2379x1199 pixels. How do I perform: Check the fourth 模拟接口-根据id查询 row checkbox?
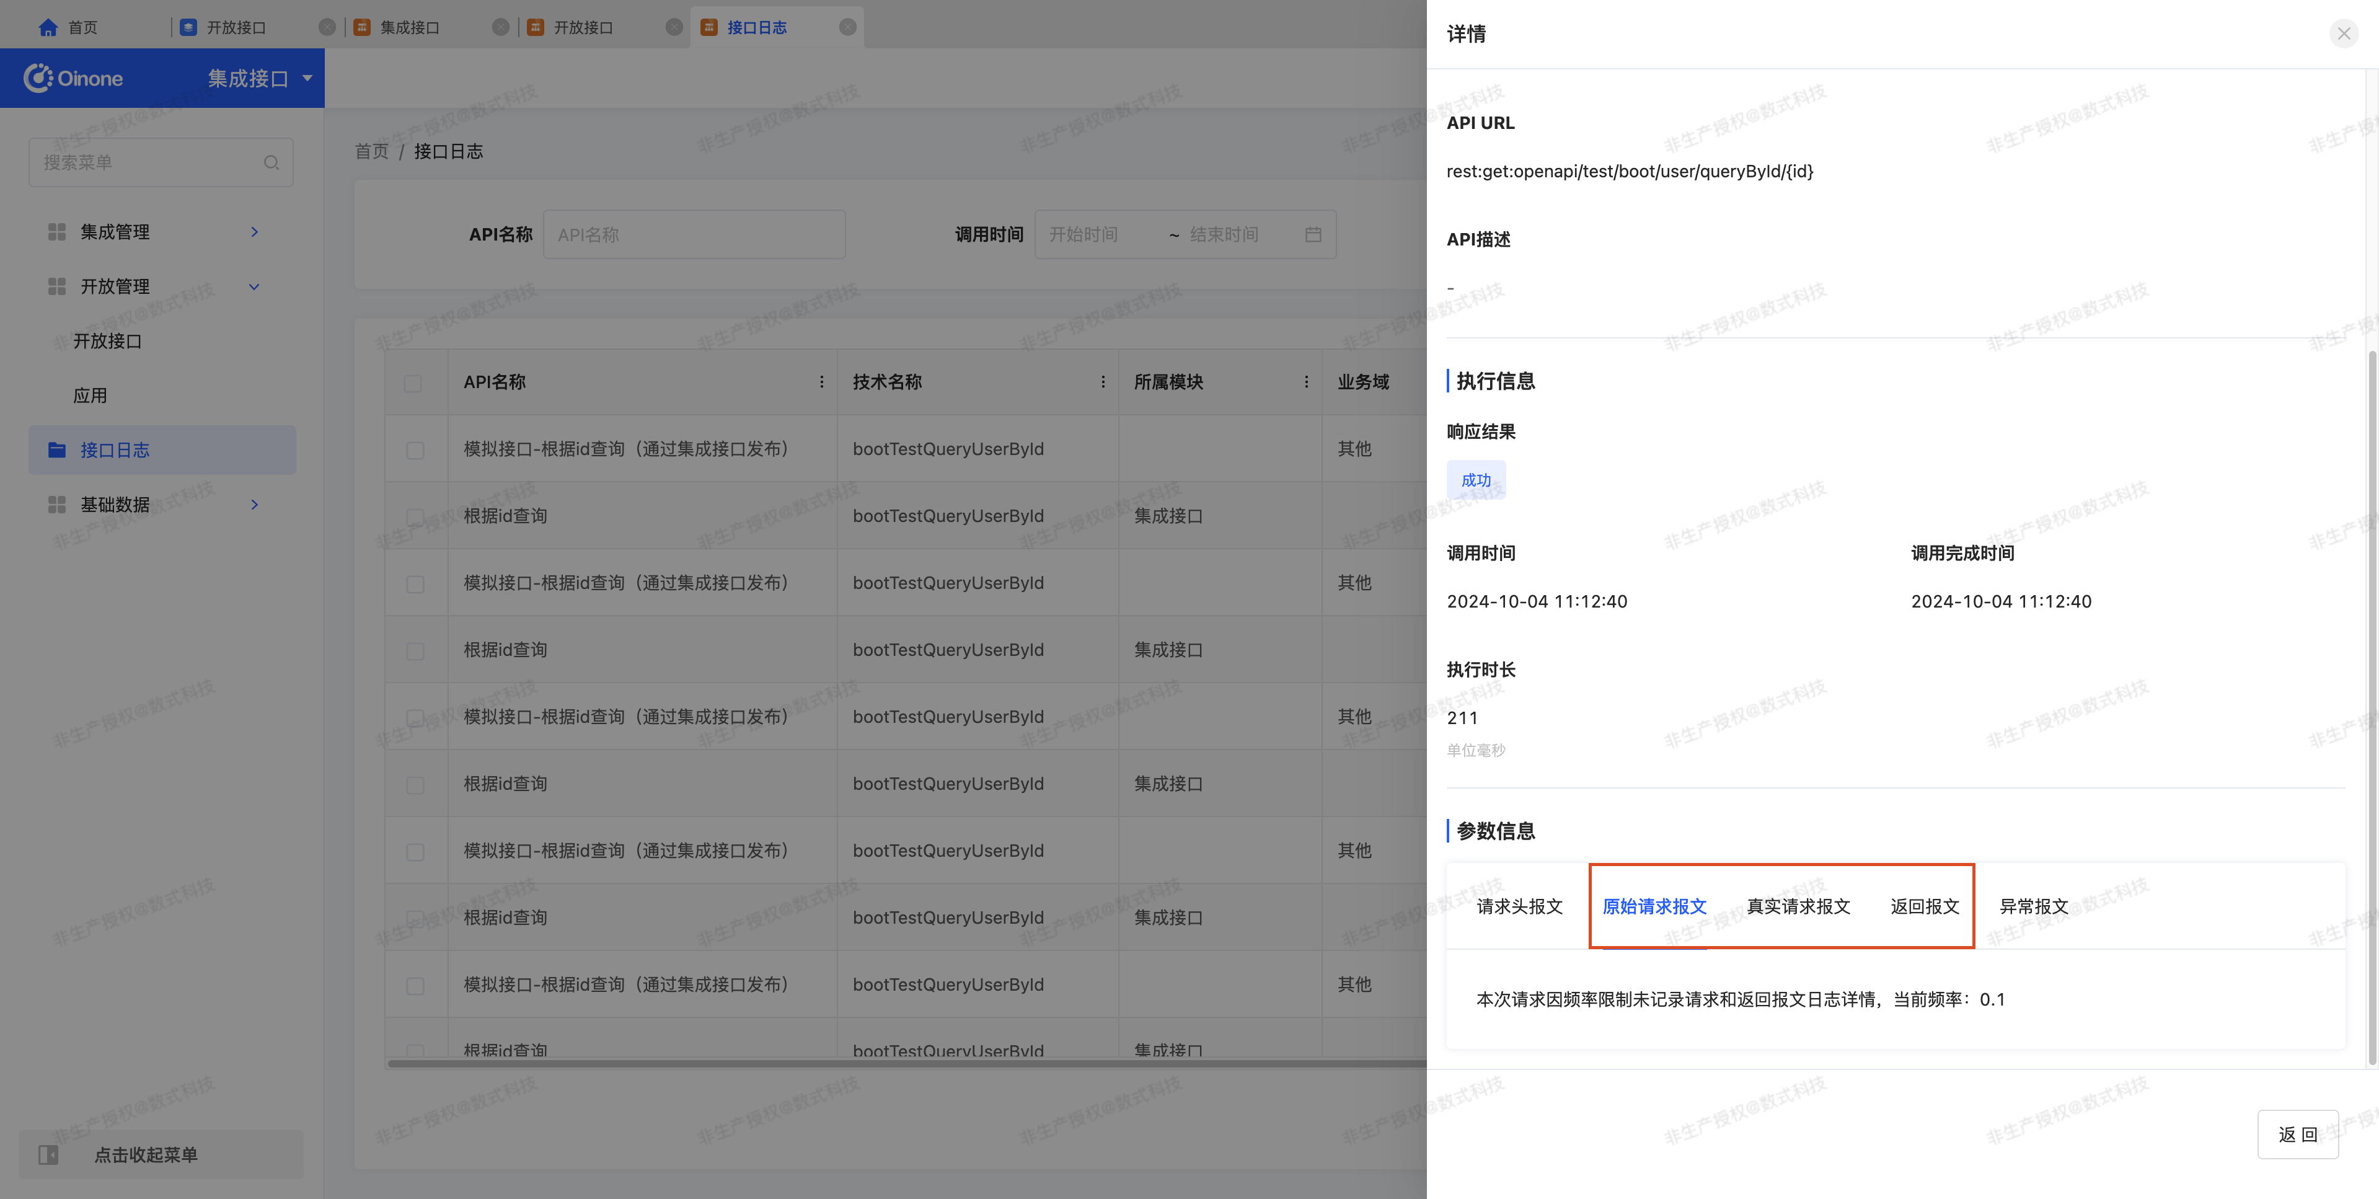[415, 852]
